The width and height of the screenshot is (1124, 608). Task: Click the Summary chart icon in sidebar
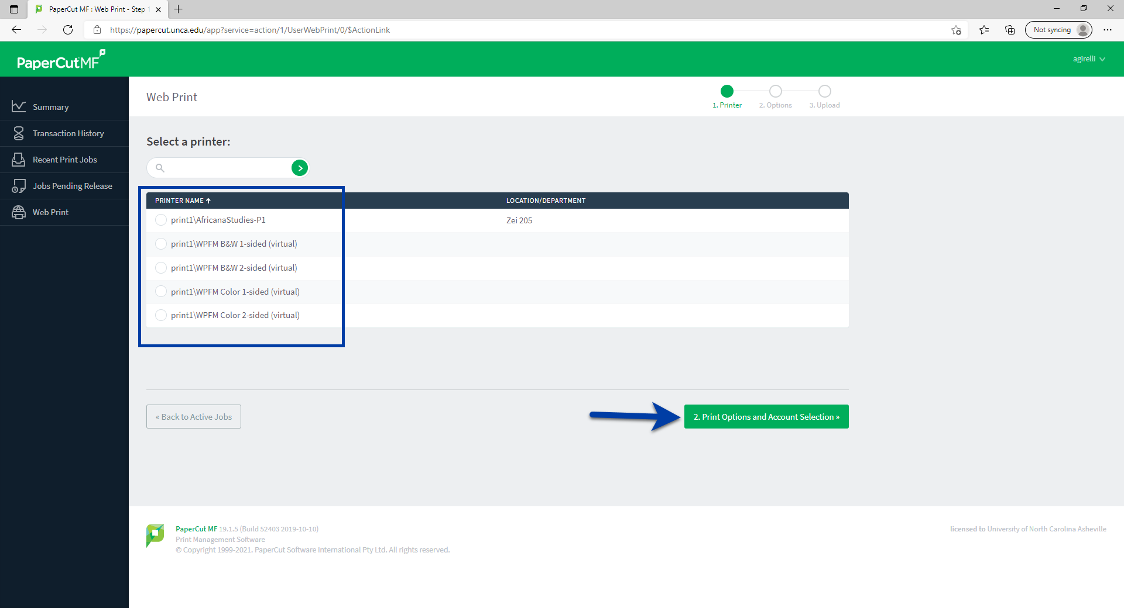pos(19,106)
